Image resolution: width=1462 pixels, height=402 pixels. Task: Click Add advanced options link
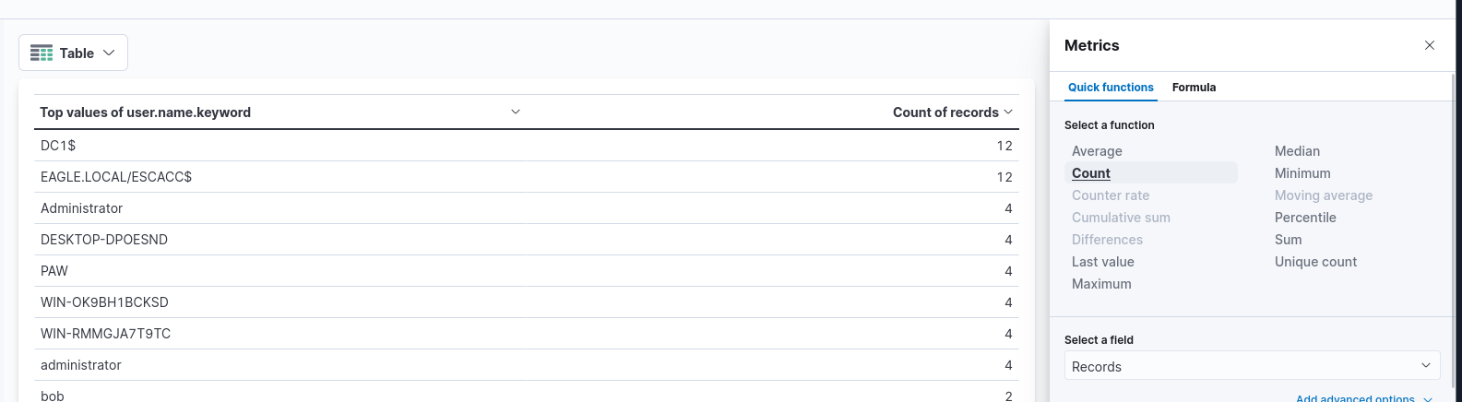tap(1355, 398)
